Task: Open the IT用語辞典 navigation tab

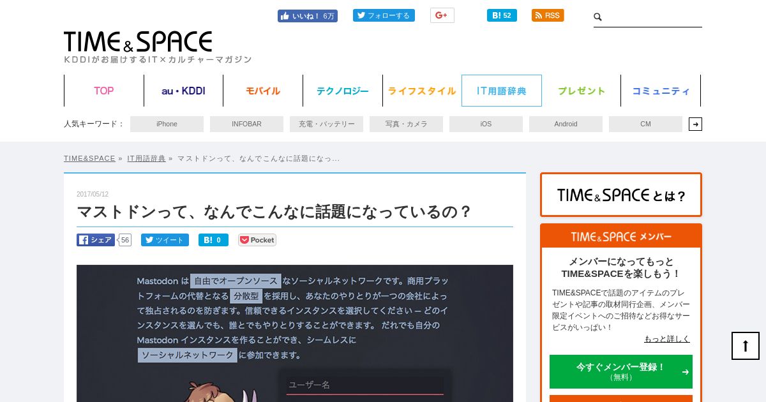Action: (502, 91)
